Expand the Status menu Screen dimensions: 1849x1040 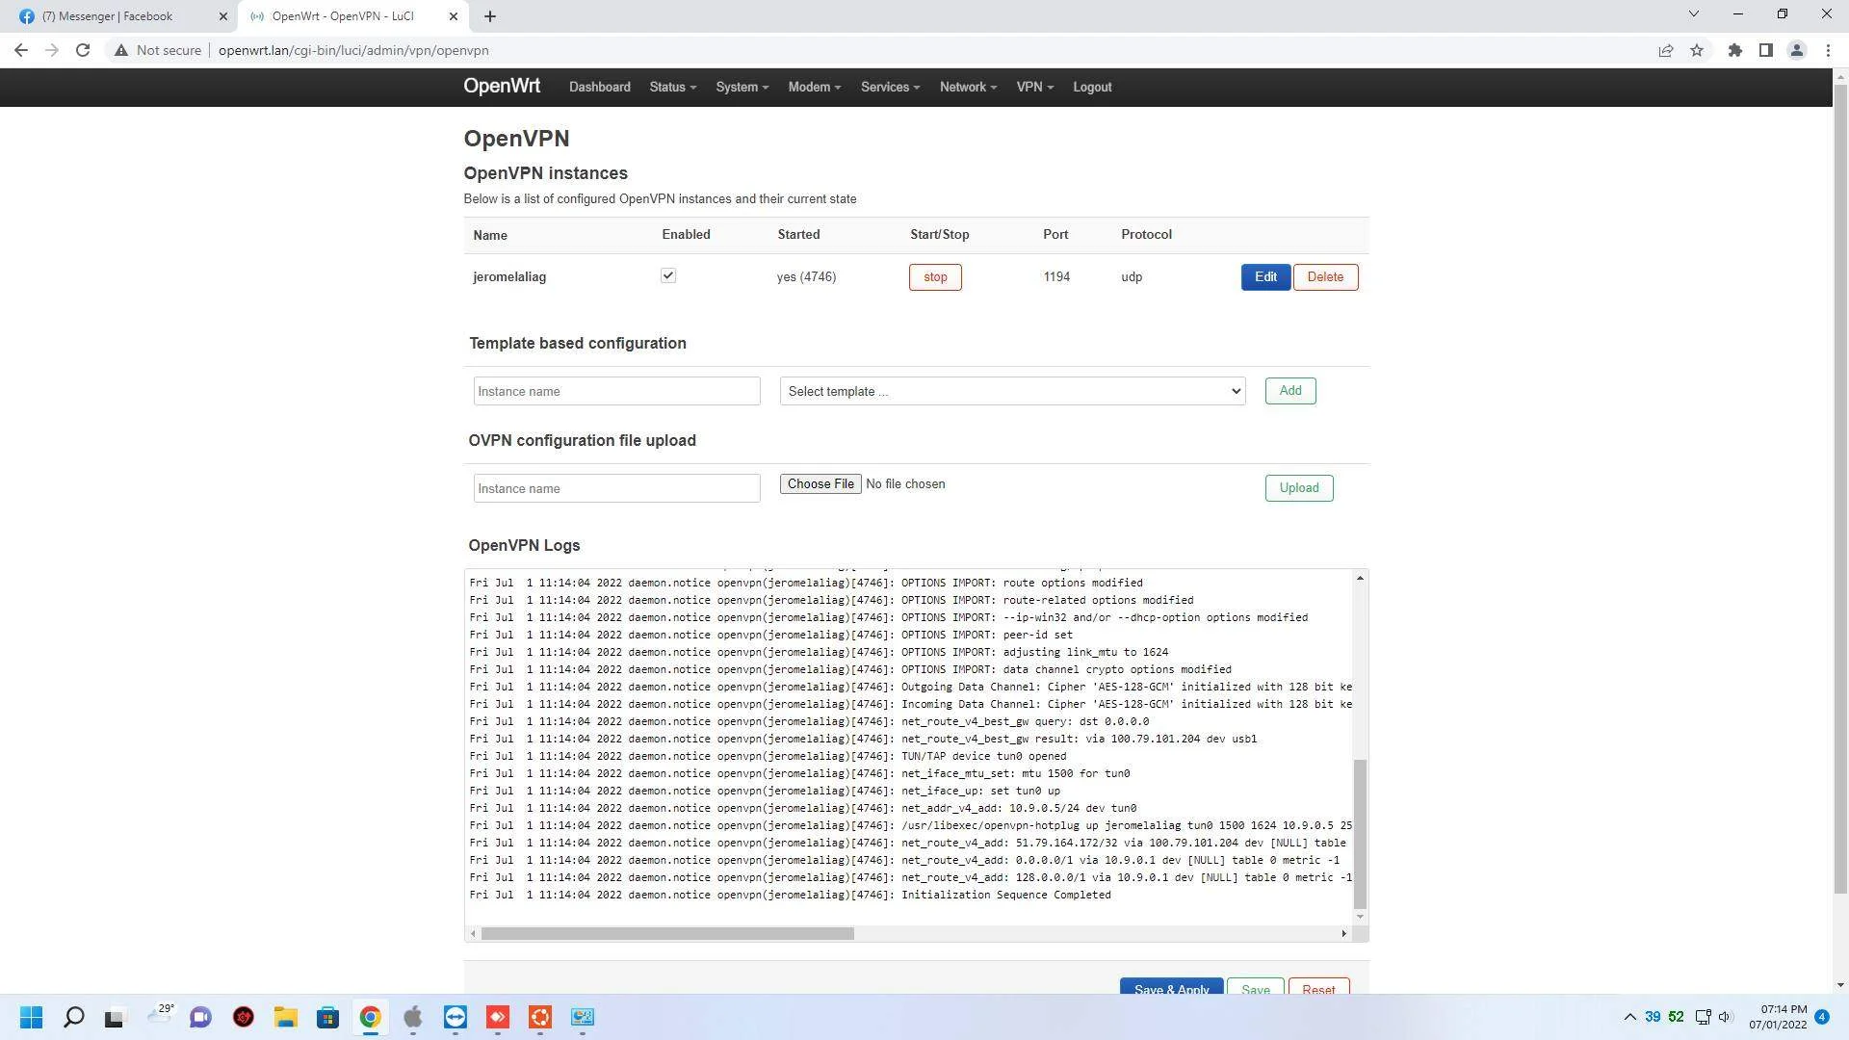click(x=672, y=87)
